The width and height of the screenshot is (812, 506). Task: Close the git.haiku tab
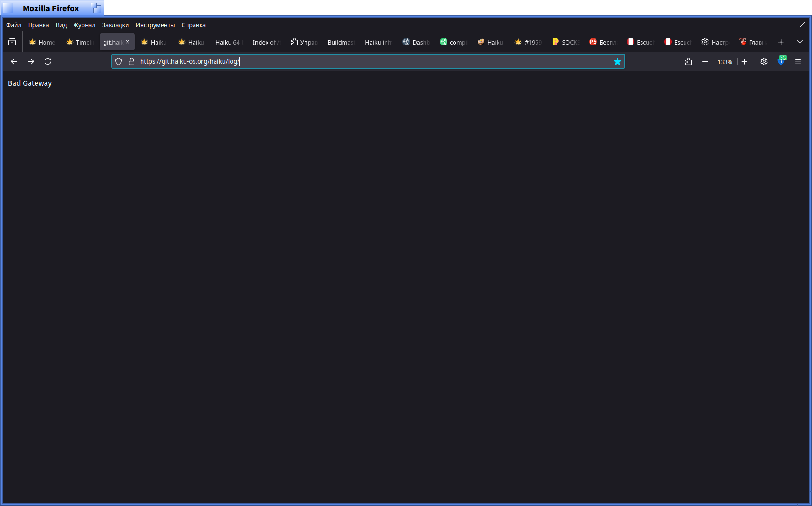(127, 42)
